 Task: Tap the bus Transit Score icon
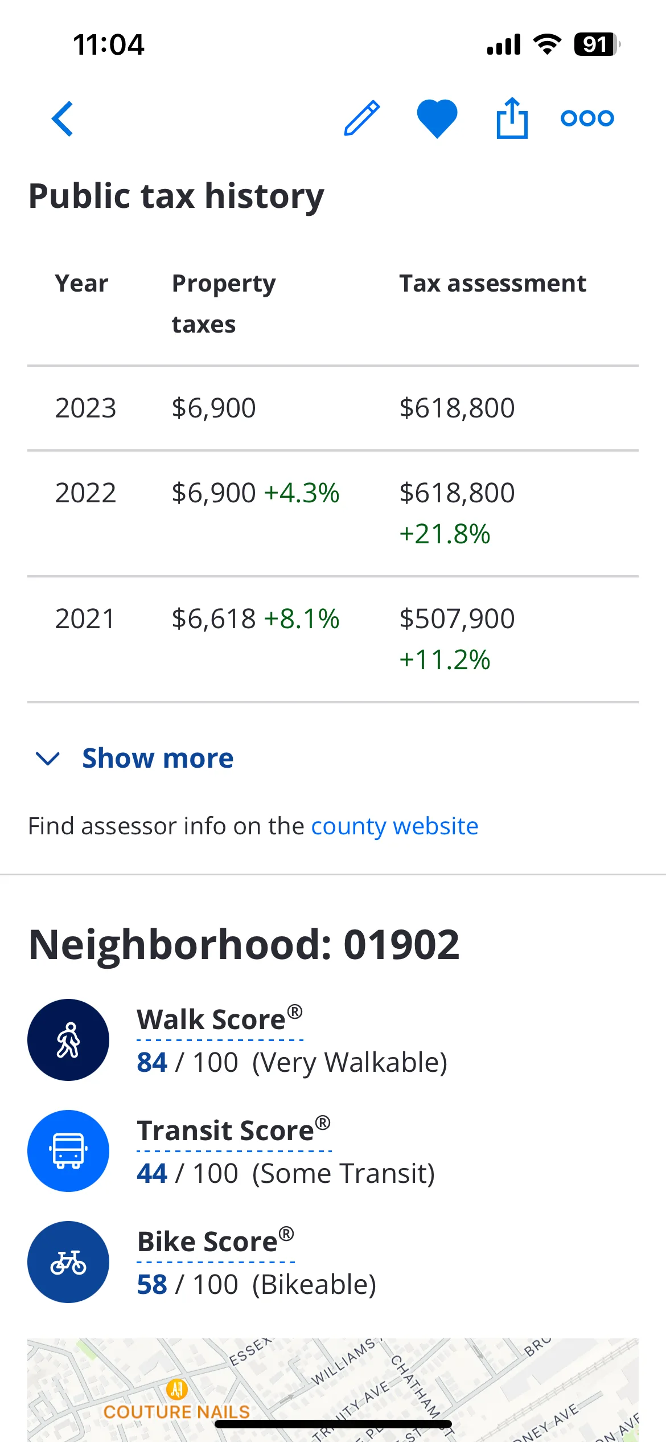pos(68,1151)
